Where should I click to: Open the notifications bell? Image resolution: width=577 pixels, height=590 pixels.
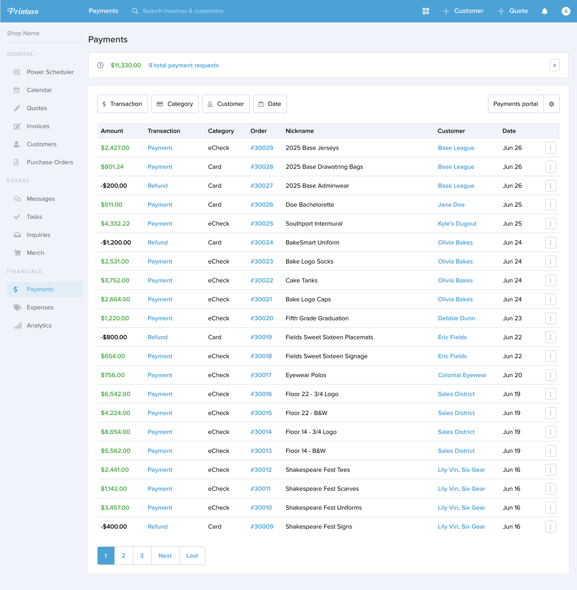click(545, 11)
